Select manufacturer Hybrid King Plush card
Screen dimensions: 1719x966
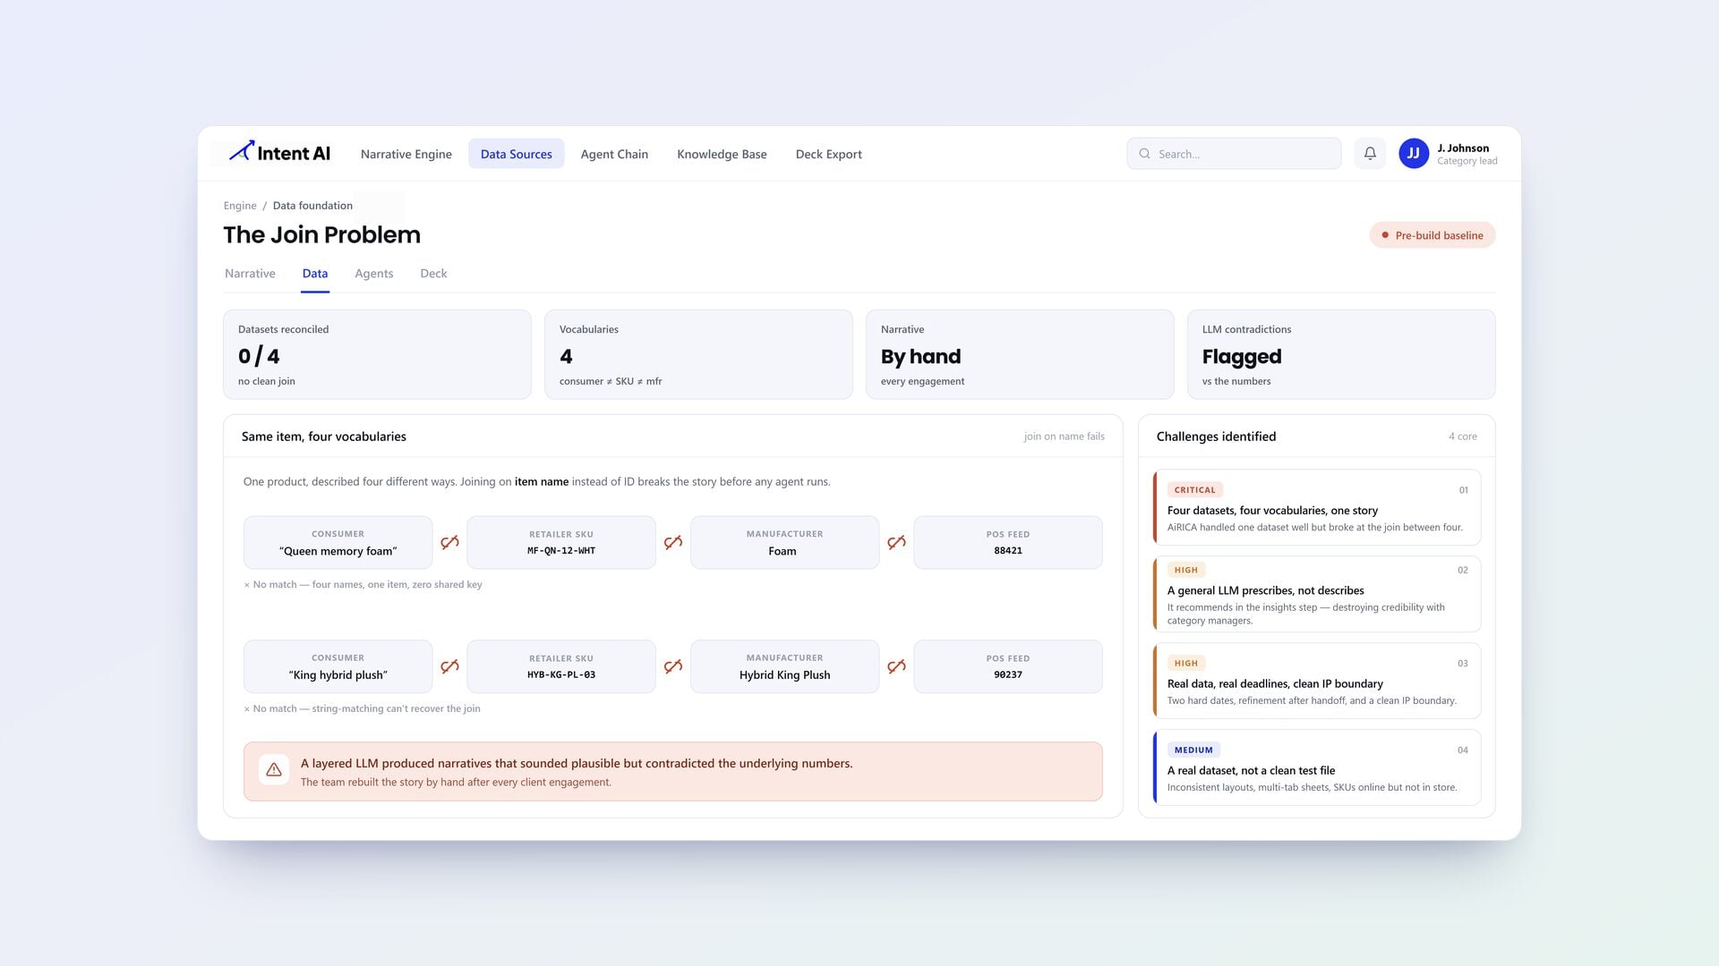click(x=784, y=666)
